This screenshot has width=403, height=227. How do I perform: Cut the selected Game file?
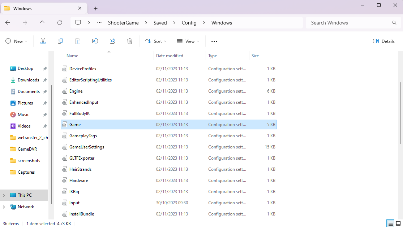tap(43, 41)
